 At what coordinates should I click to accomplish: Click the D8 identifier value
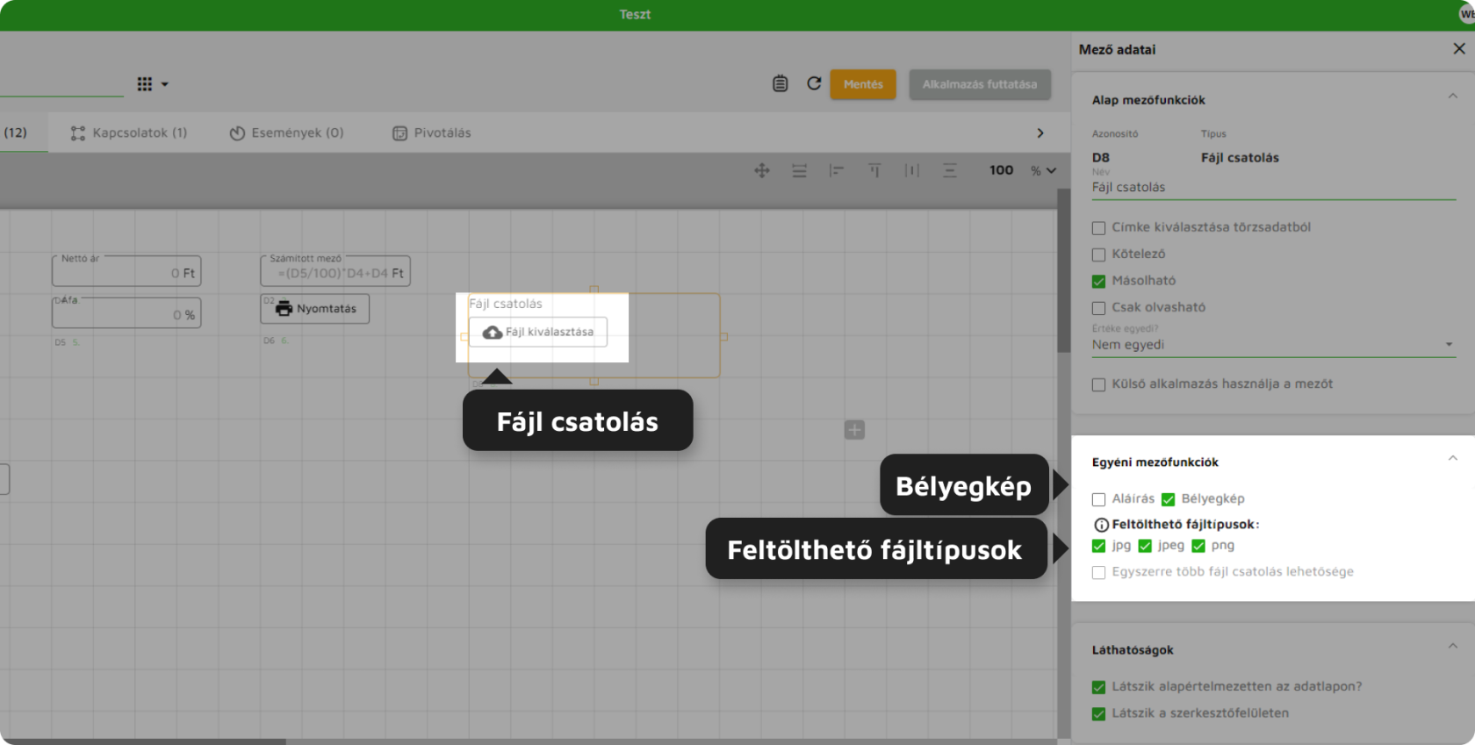(1101, 158)
